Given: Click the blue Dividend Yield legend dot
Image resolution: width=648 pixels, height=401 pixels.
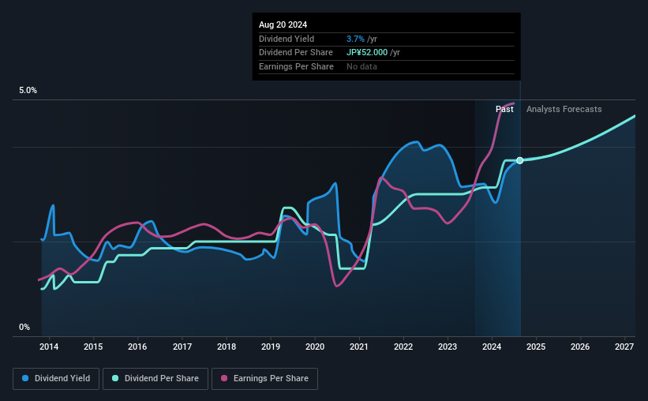Looking at the screenshot, I should [x=25, y=378].
